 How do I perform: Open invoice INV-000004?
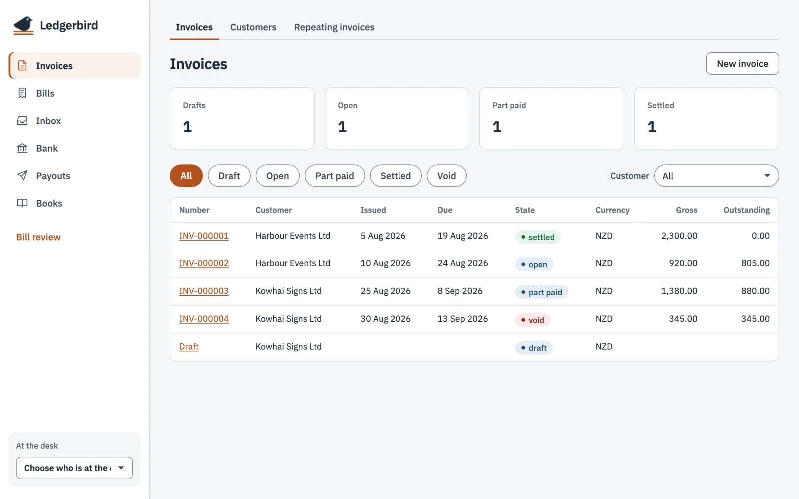click(x=204, y=319)
